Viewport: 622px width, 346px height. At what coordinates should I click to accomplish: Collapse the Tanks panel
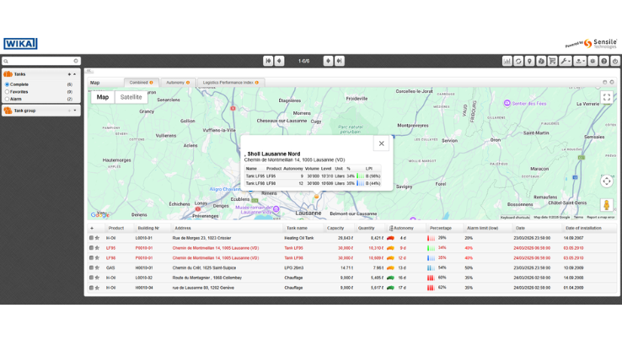74,74
